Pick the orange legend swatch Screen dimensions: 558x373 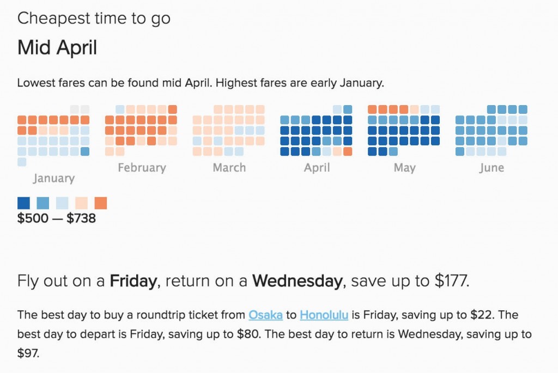point(101,203)
